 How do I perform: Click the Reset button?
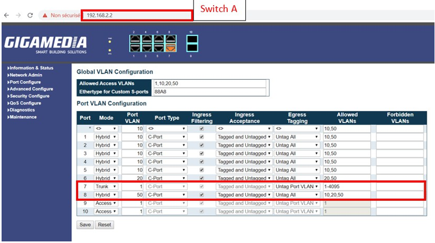pos(104,225)
